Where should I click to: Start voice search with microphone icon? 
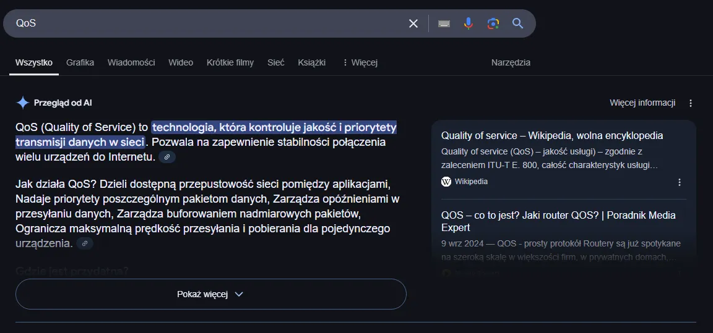(x=469, y=23)
